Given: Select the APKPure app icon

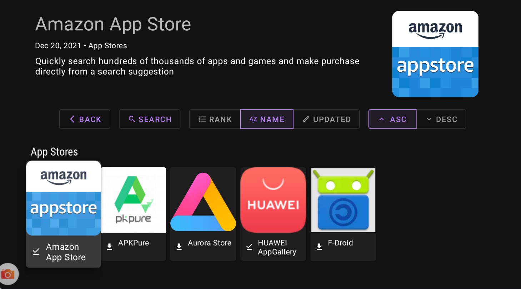Looking at the screenshot, I should (134, 200).
